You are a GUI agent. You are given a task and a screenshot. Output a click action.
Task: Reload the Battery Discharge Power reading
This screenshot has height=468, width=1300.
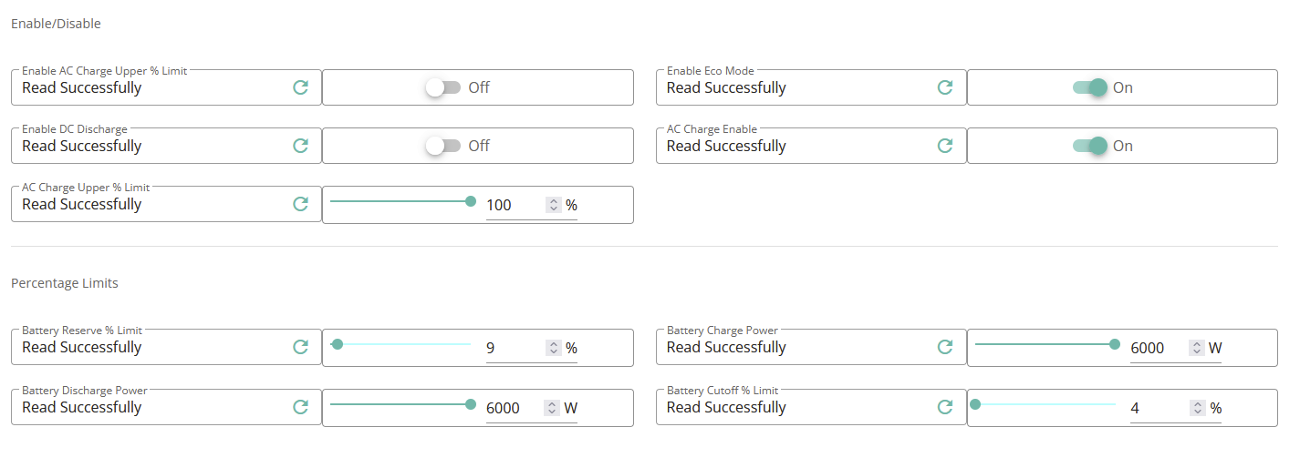pyautogui.click(x=300, y=407)
